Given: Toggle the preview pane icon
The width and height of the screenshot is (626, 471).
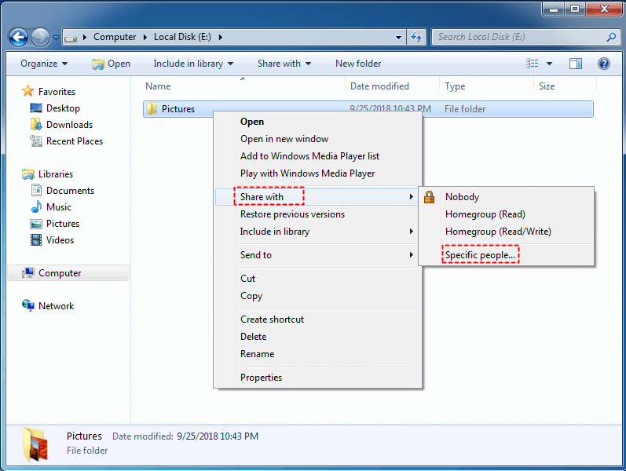Looking at the screenshot, I should pyautogui.click(x=575, y=64).
